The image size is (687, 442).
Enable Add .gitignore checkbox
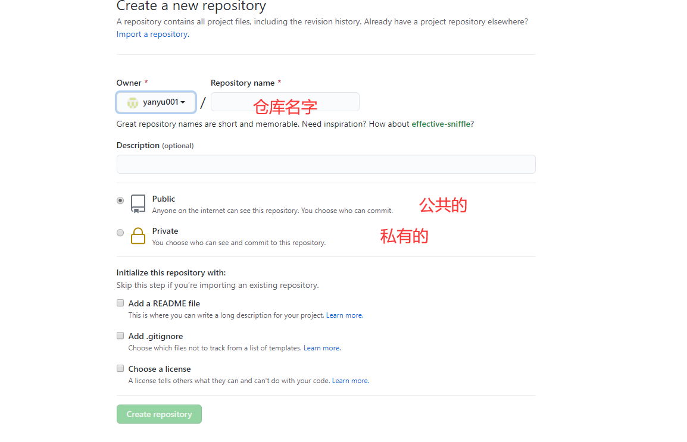click(x=120, y=336)
